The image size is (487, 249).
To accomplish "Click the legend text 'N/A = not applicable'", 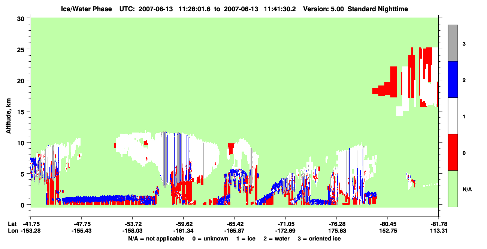I will click(x=156, y=239).
